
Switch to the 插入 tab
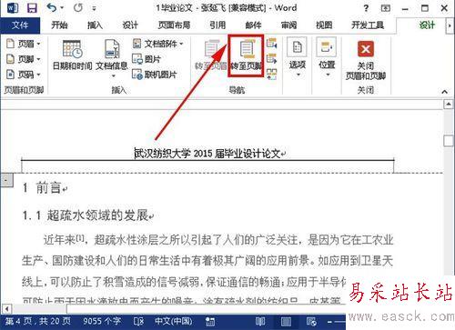pyautogui.click(x=95, y=25)
